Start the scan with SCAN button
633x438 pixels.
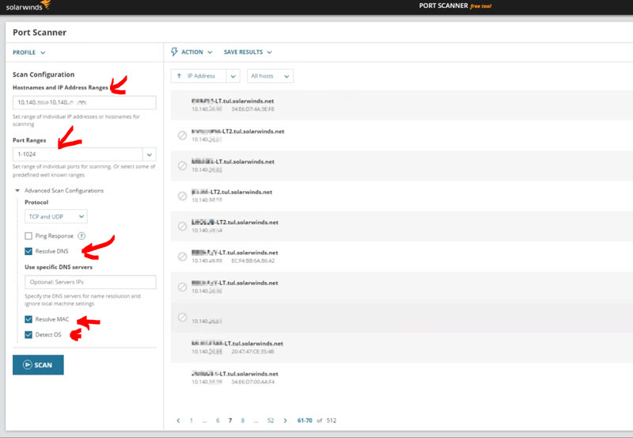[x=38, y=365]
